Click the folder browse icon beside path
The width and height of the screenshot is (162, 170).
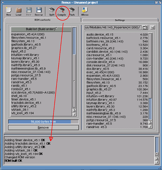[x=145, y=27]
